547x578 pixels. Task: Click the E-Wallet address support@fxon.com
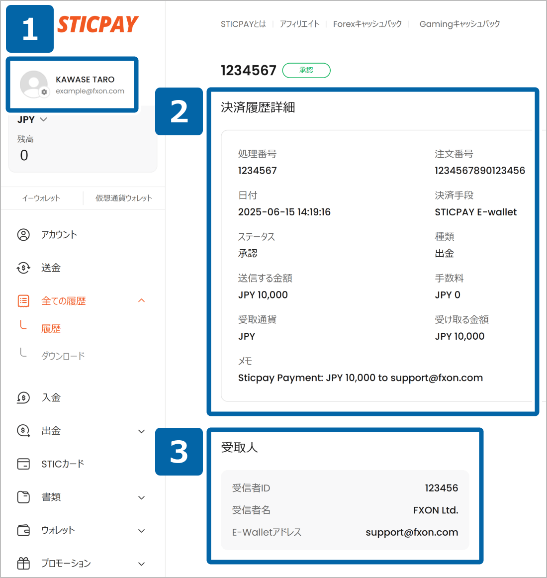click(412, 532)
